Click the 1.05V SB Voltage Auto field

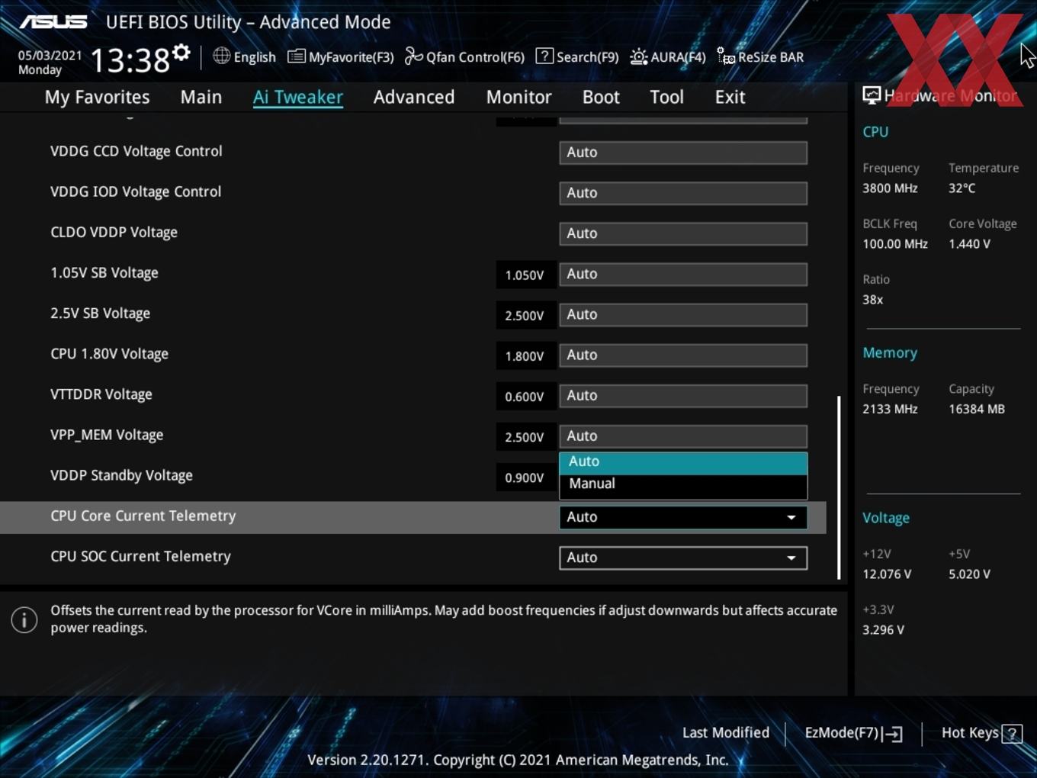coord(683,274)
